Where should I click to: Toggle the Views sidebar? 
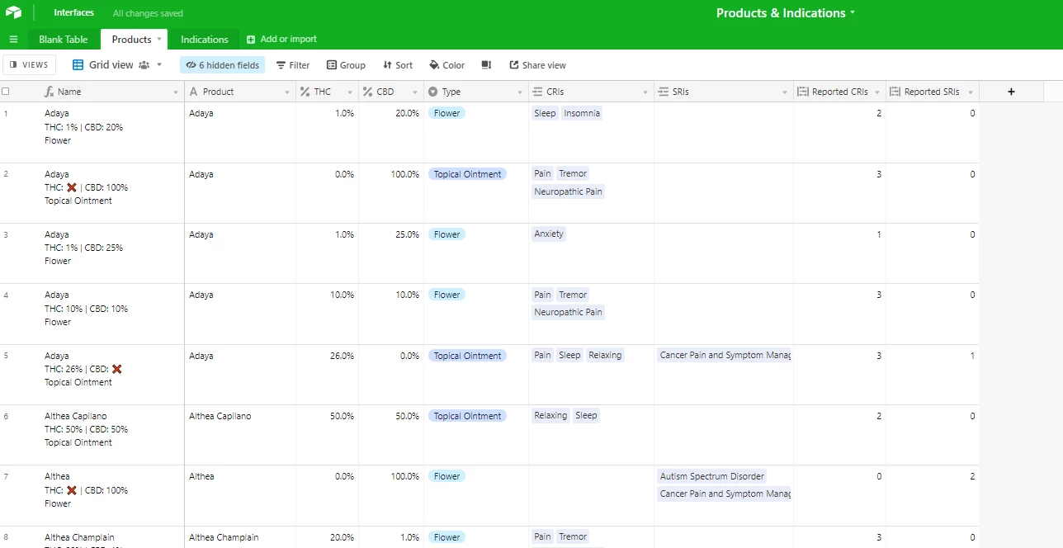coord(29,65)
